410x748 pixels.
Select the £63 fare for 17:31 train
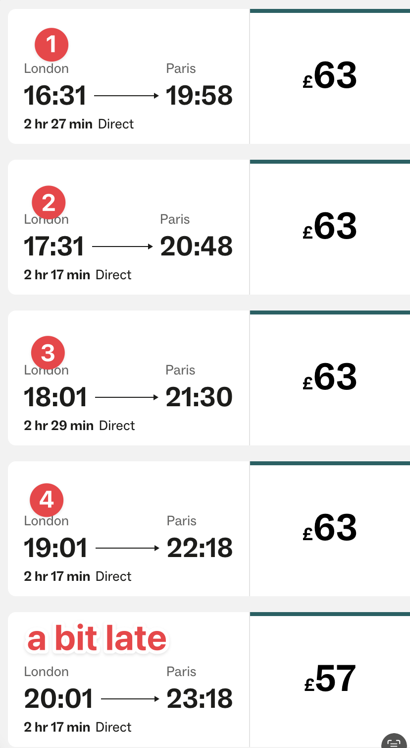click(x=330, y=227)
